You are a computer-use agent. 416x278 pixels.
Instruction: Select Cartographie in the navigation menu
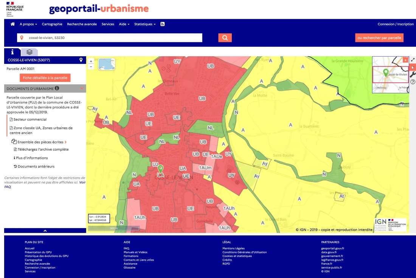click(x=52, y=24)
